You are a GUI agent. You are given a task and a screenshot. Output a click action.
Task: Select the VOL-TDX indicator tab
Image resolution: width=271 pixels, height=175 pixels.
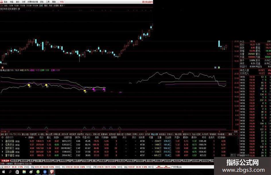tap(13, 134)
